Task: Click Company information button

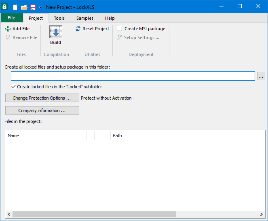Action: [42, 110]
